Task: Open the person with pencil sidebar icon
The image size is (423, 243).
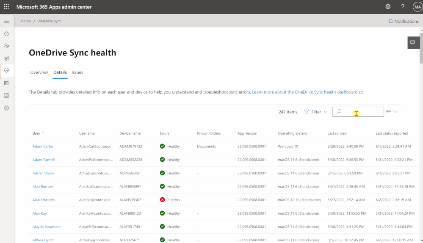Action: [x=6, y=46]
